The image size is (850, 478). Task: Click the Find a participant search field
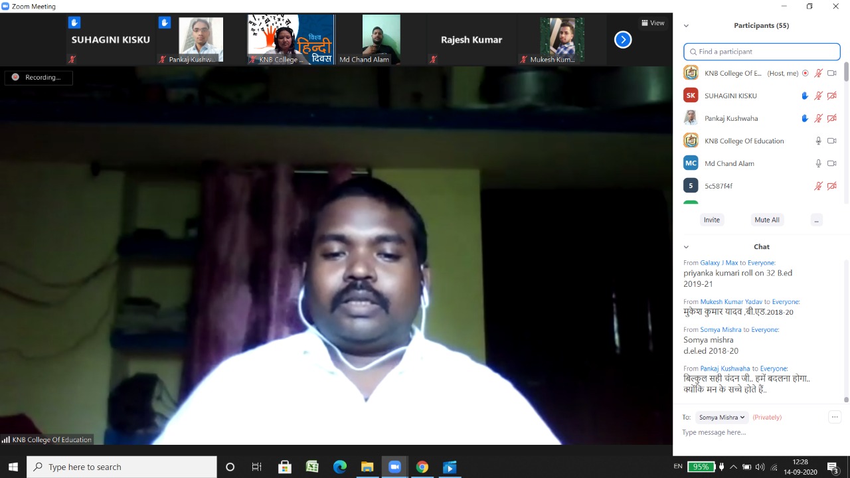click(x=762, y=52)
